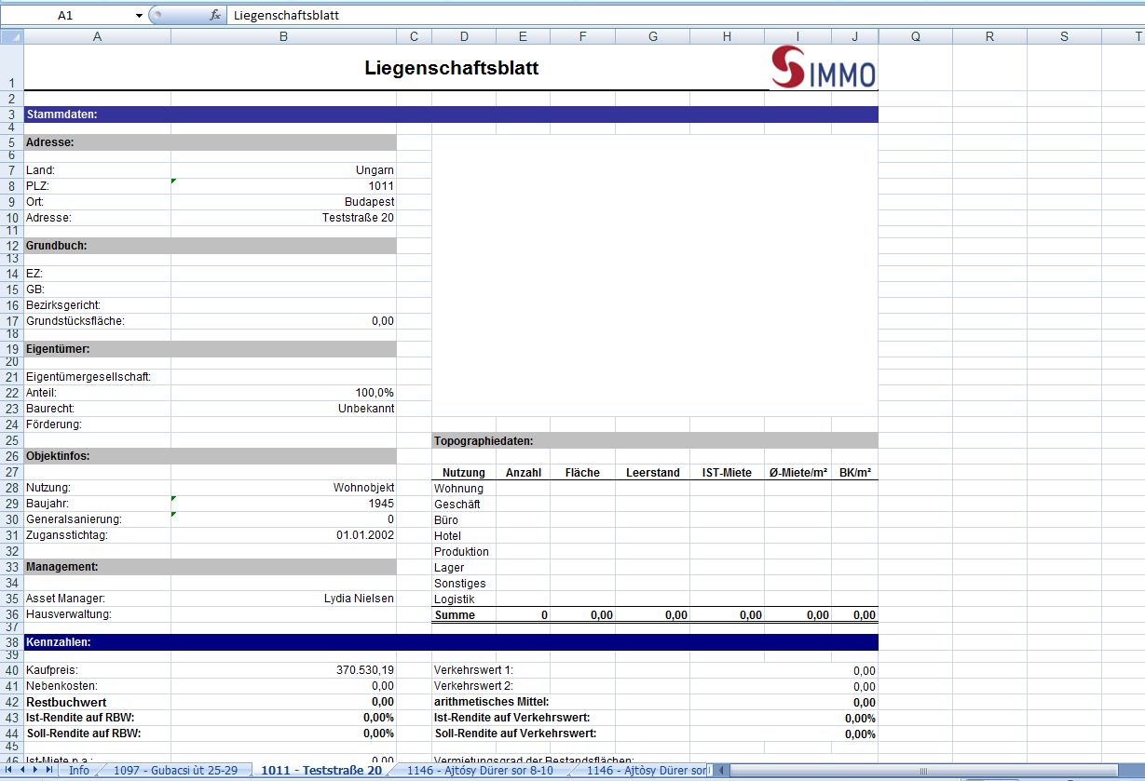Open the 1097 - Gubacsi út 25-29 tab
This screenshot has width=1145, height=781.
click(x=175, y=771)
